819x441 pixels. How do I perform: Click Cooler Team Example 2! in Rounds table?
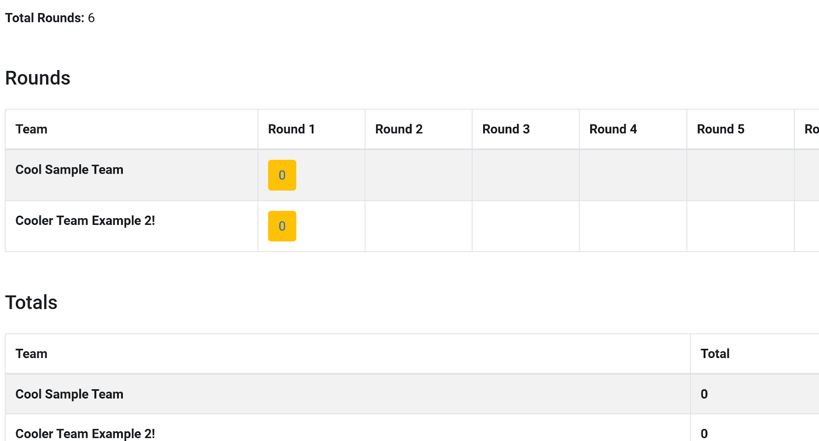pyautogui.click(x=85, y=221)
